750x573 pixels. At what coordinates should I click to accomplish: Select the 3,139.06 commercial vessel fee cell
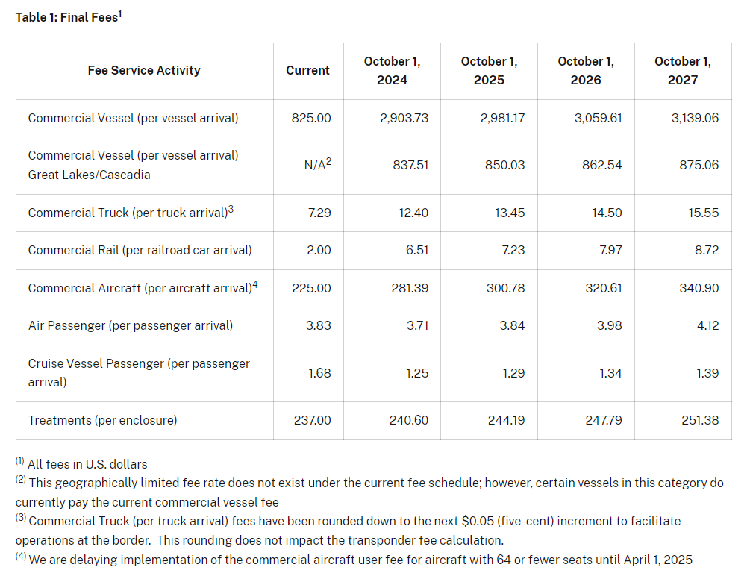tap(695, 118)
